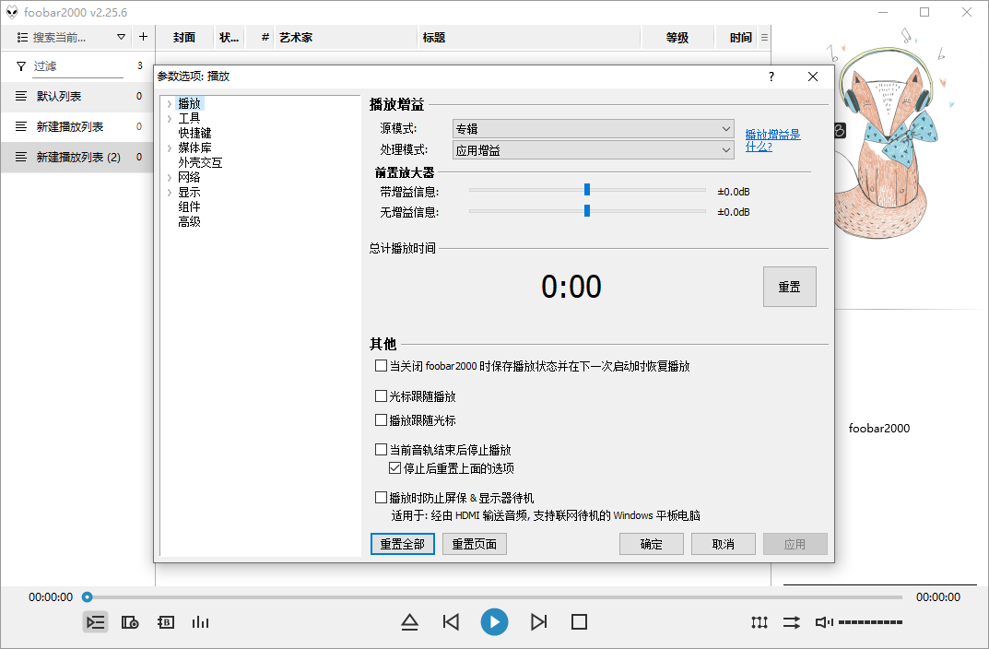Check 当前音轨结束后停止播放 option
Viewport: 989px width, 649px height.
click(x=381, y=449)
